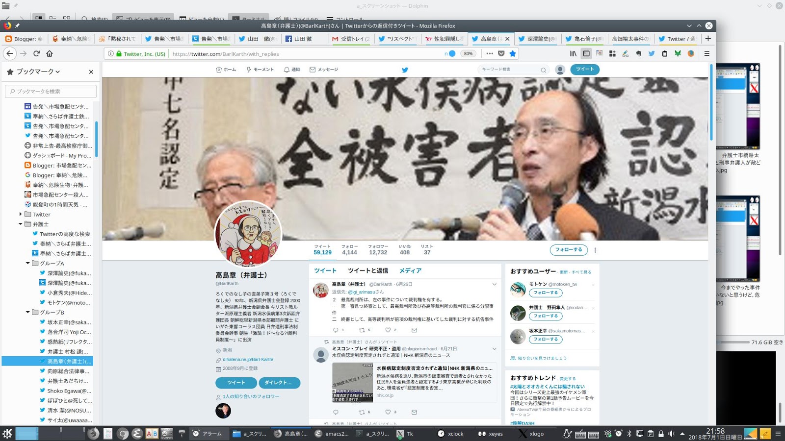Screen dimensions: 785x441
Task: Open モーメント in the Twitter nav
Action: pos(260,70)
